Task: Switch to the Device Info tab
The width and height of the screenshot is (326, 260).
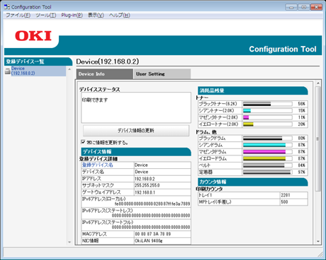Action: pyautogui.click(x=105, y=74)
